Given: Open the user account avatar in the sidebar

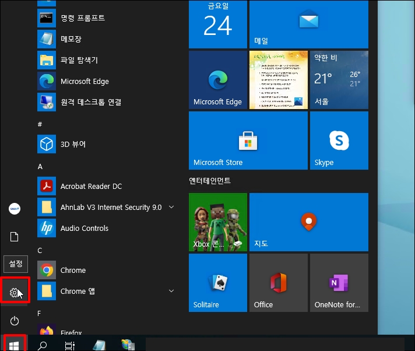Looking at the screenshot, I should (15, 209).
